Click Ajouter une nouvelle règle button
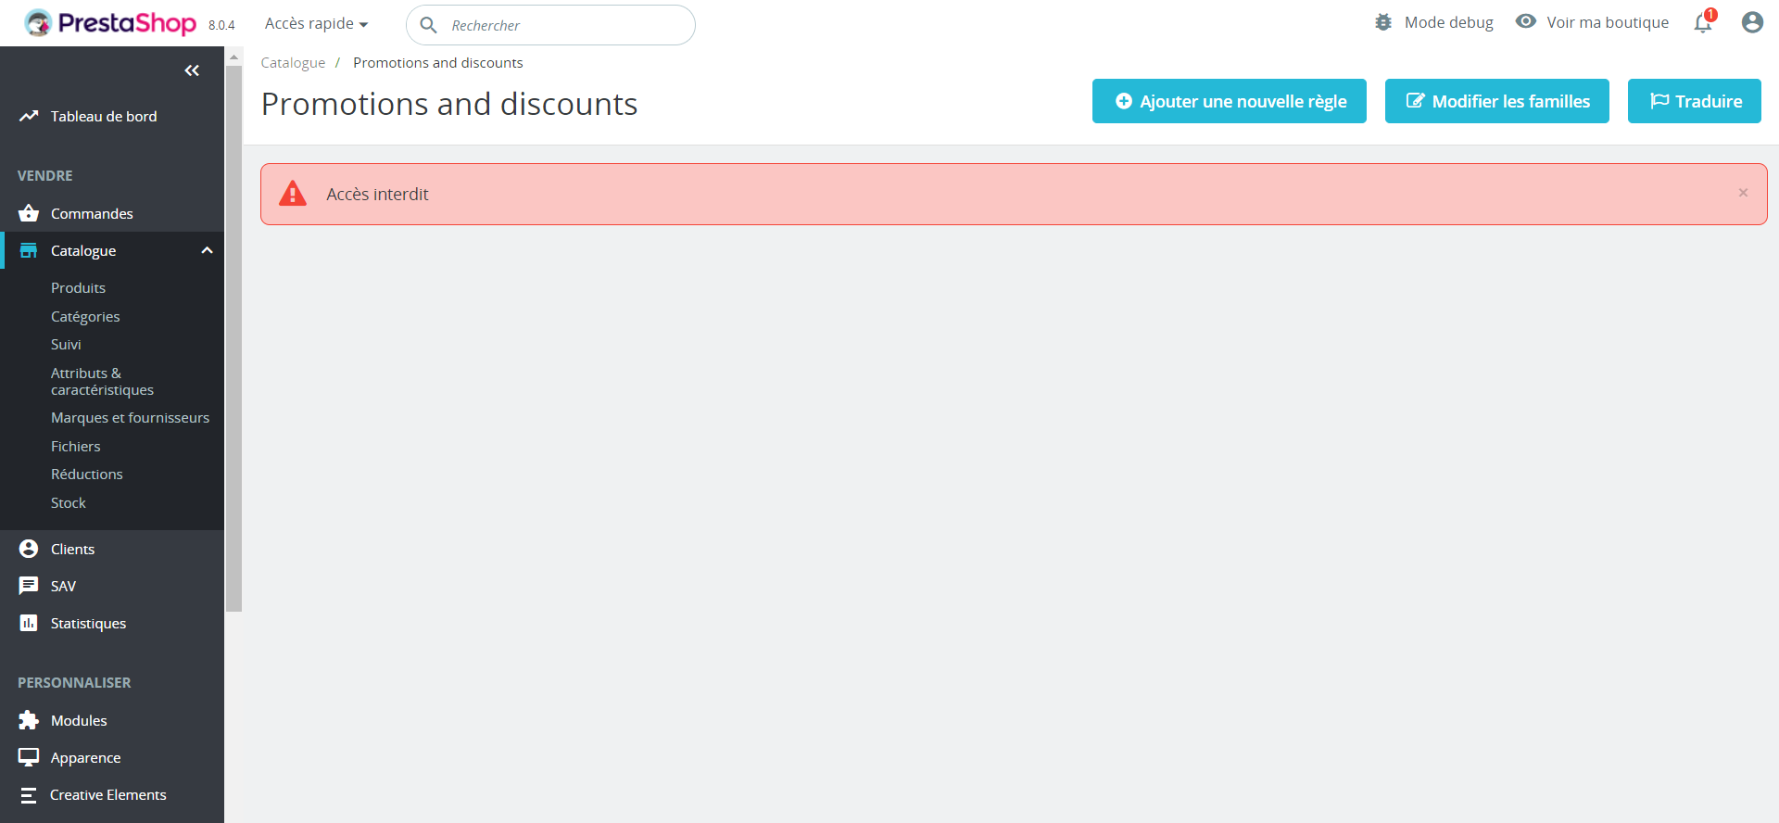 tap(1229, 101)
